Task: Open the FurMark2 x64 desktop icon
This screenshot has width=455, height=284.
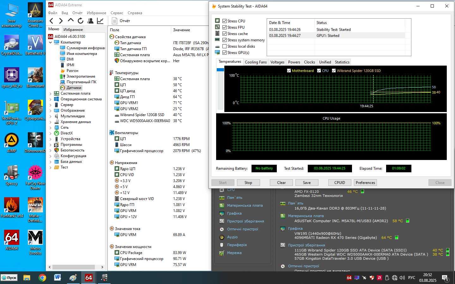Action: tap(12, 208)
